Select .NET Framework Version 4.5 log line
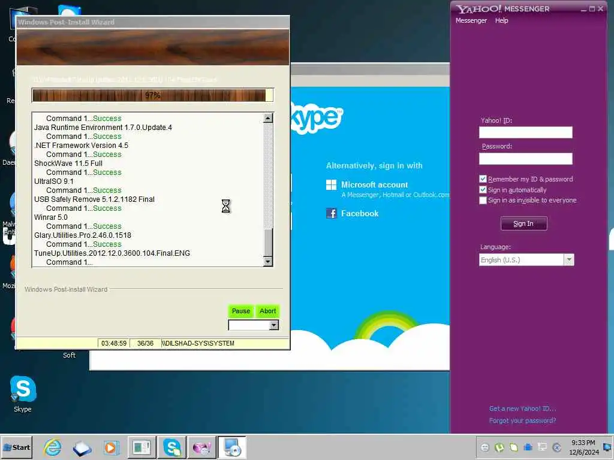Viewport: 614px width, 460px height. (81, 146)
